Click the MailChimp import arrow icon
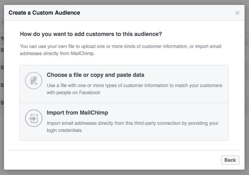The height and width of the screenshot is (175, 249). point(34,118)
